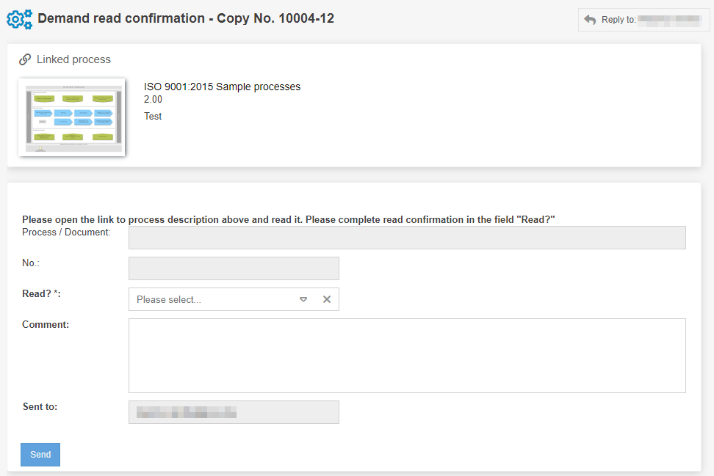Click the Comment field label

click(x=46, y=324)
